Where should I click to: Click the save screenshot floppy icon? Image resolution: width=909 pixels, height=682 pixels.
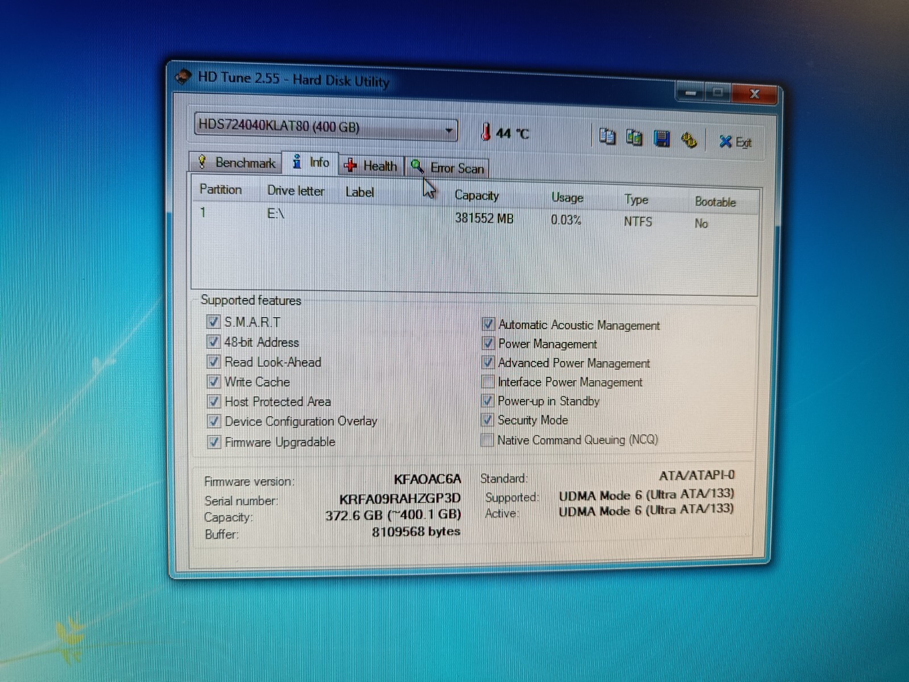(661, 139)
